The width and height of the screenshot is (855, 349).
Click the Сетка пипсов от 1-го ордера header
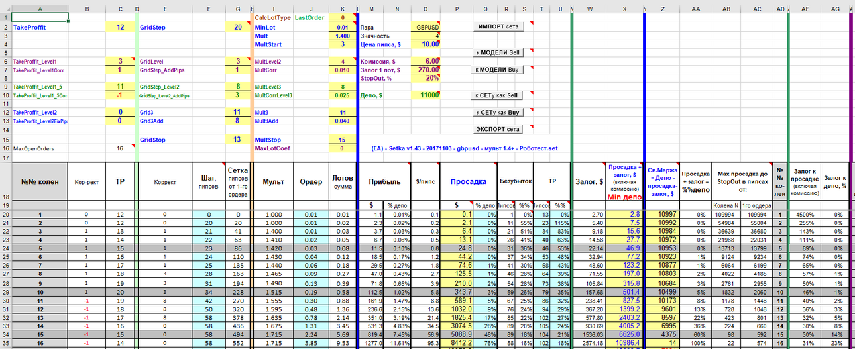tap(238, 181)
